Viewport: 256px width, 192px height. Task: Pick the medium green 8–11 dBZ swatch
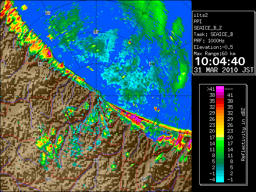(x=220, y=156)
